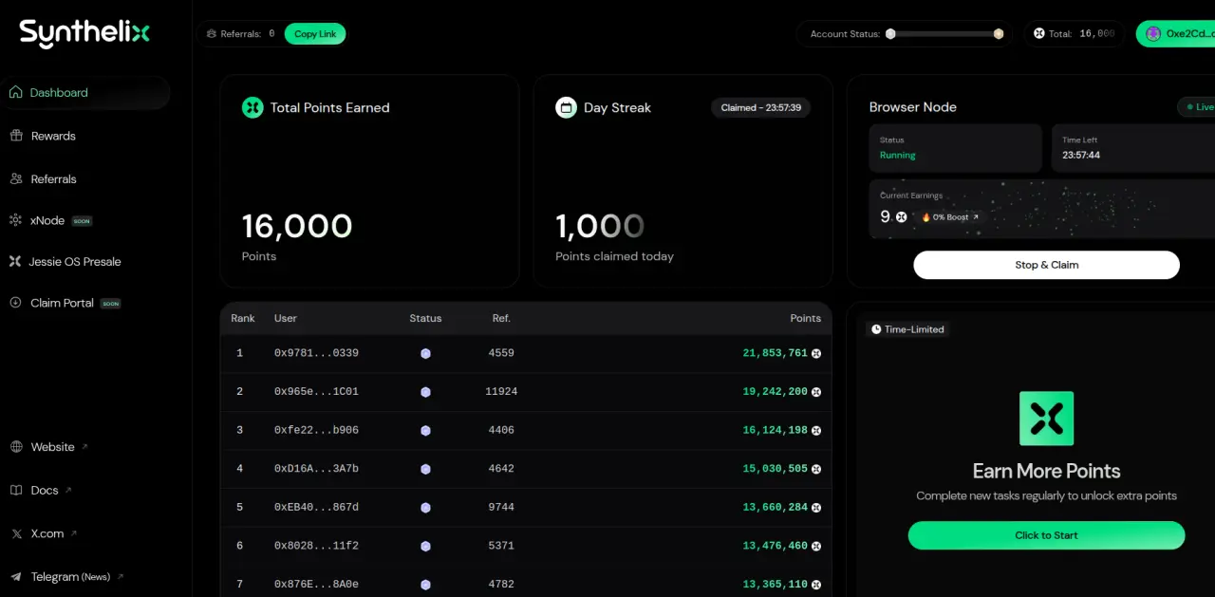Click the right end node of Account Status bar
Screen dimensions: 1215x597
click(x=999, y=33)
